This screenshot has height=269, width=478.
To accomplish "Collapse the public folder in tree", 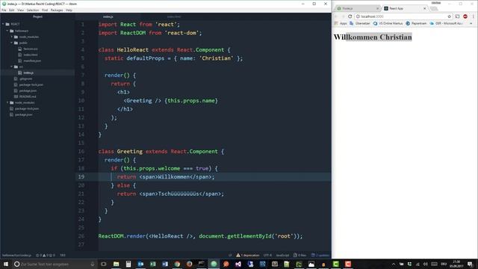I will click(x=12, y=43).
